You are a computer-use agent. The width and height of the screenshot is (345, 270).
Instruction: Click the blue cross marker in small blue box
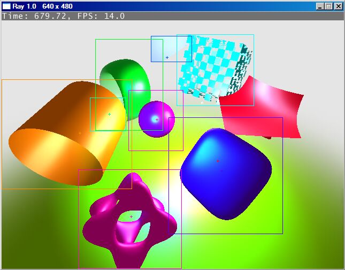coord(167,57)
